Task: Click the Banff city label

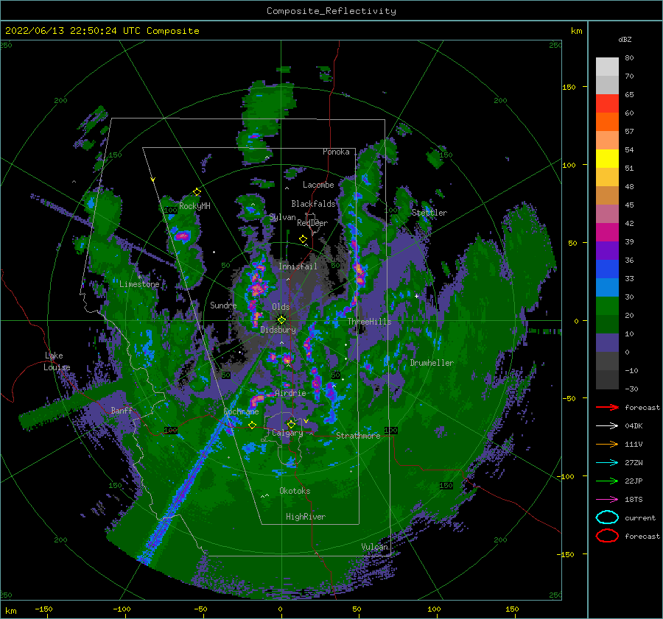Action: pyautogui.click(x=122, y=410)
